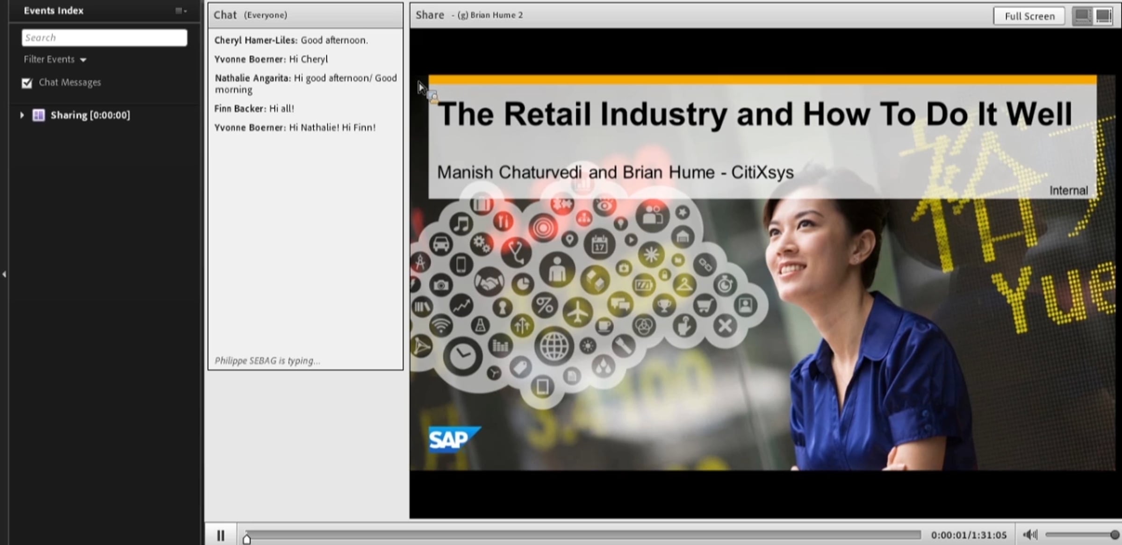
Task: Click the airplane icon in the slide cloud
Action: [x=578, y=312]
